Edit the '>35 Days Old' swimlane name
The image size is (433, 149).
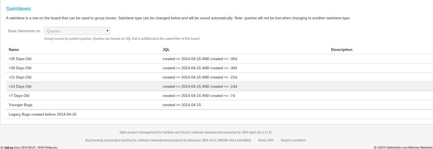(20, 59)
